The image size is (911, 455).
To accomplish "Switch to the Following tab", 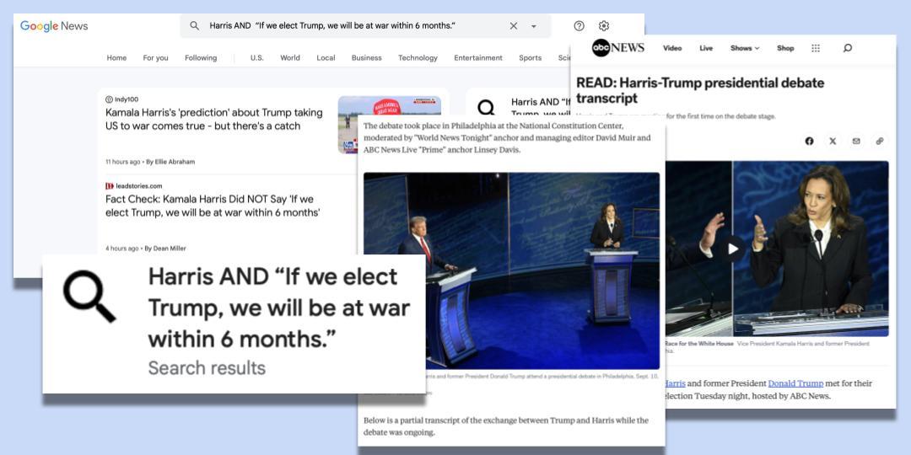I will pyautogui.click(x=201, y=58).
